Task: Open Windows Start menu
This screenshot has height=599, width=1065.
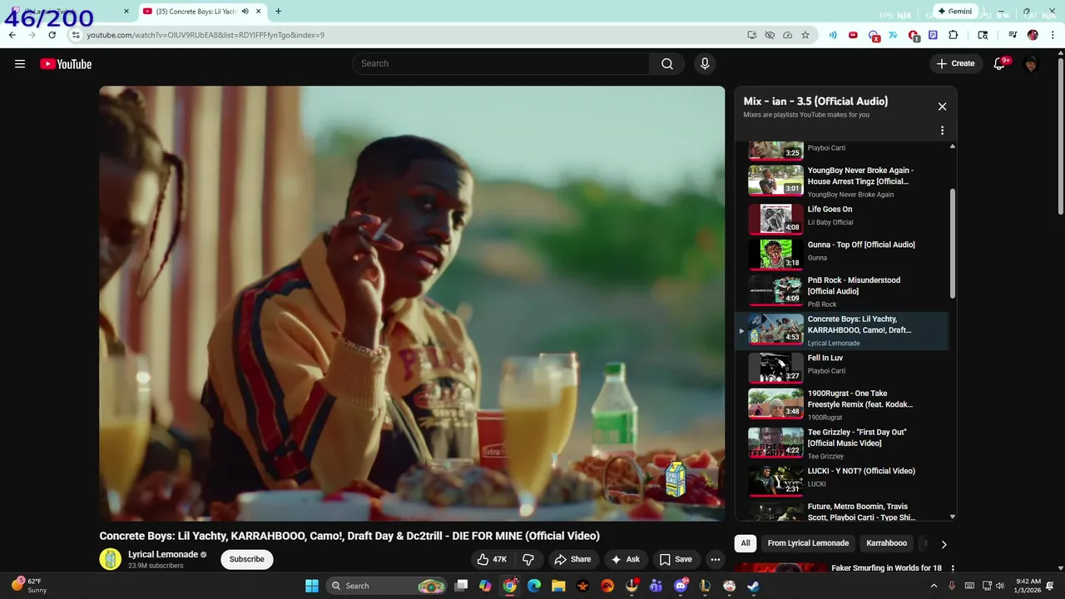Action: [x=312, y=586]
